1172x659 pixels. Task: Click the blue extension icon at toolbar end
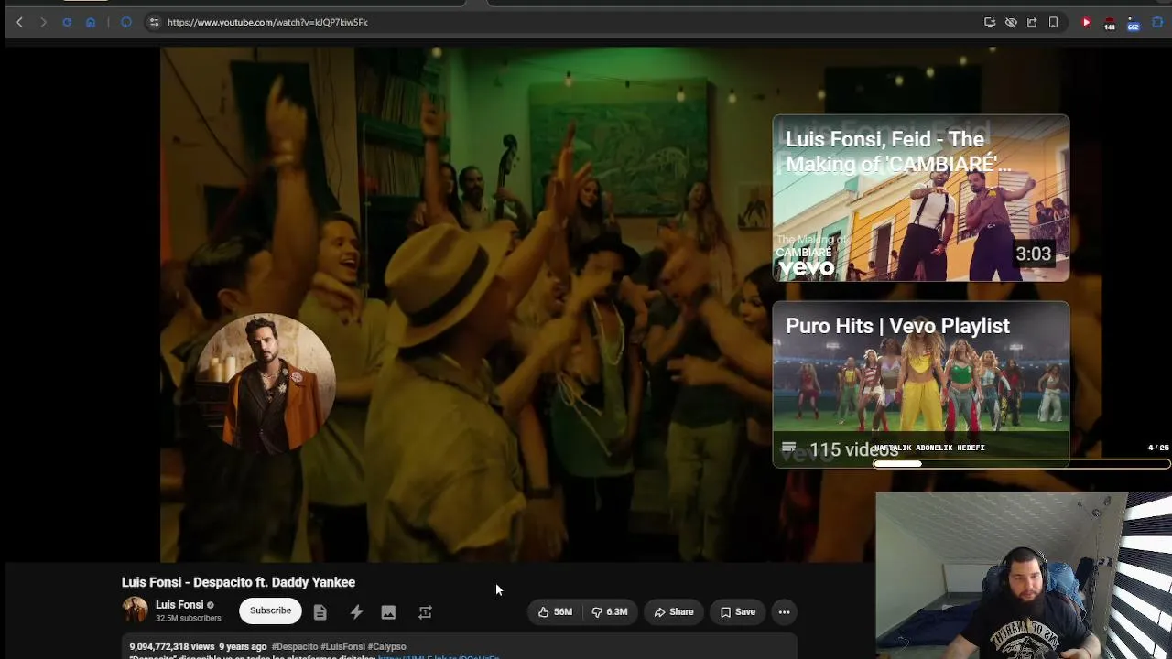click(1157, 22)
